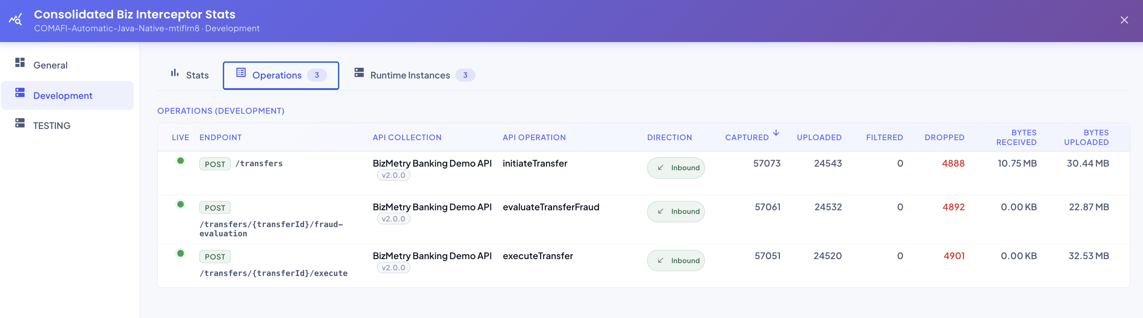Image resolution: width=1143 pixels, height=318 pixels.
Task: Sort by the CAPTURED column header
Action: click(747, 138)
